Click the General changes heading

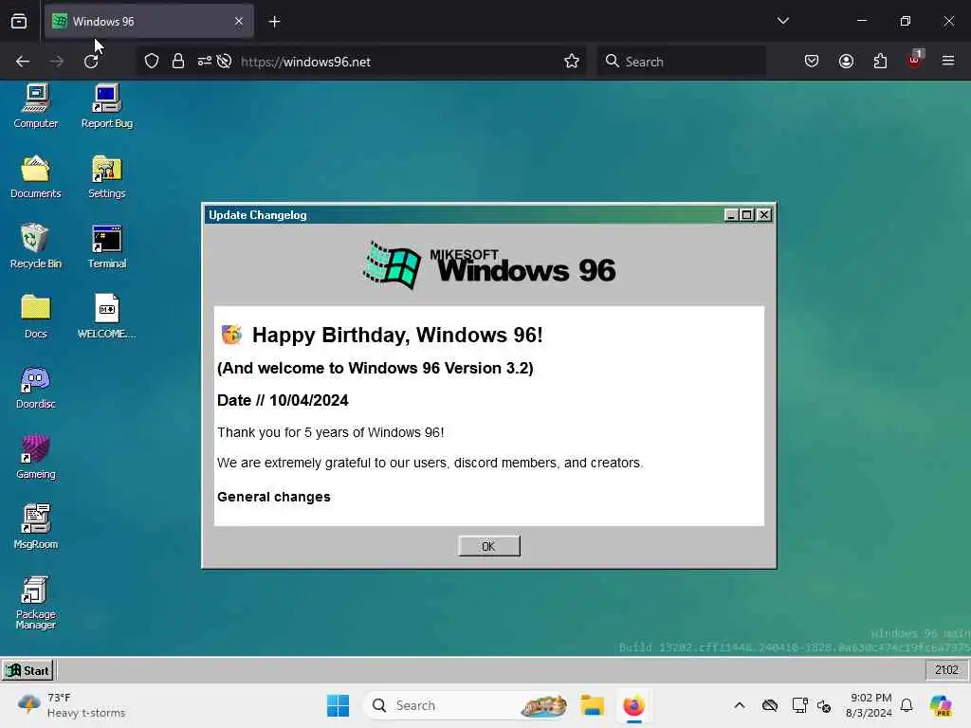(x=274, y=497)
